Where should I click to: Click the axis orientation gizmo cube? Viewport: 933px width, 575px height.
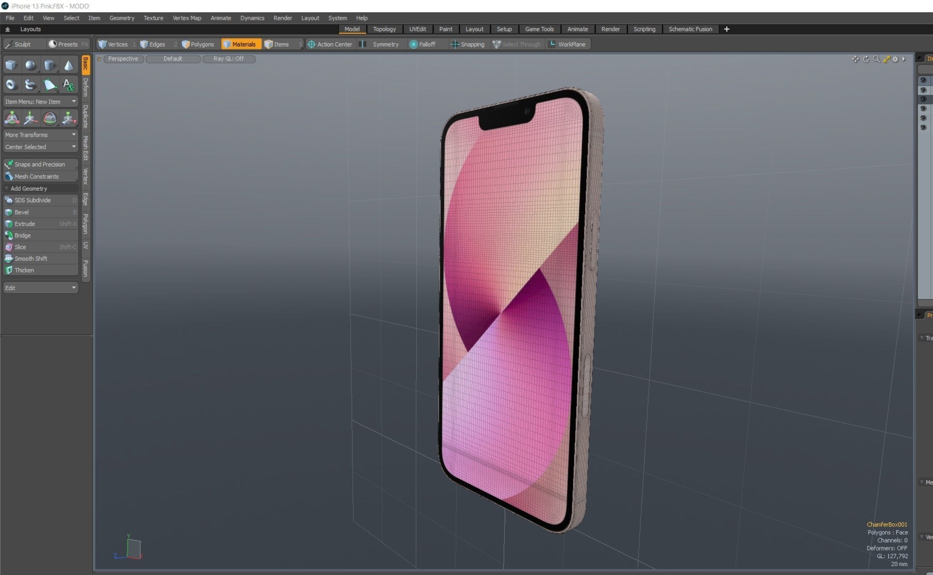click(134, 549)
